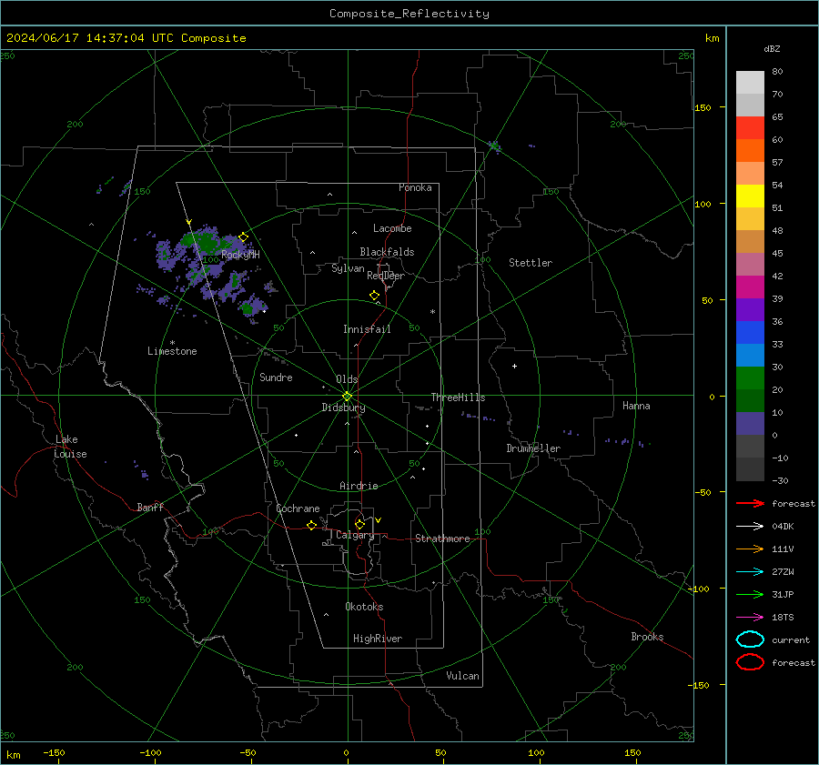819x765 pixels.
Task: Click the Sylvan label
Action: point(348,268)
